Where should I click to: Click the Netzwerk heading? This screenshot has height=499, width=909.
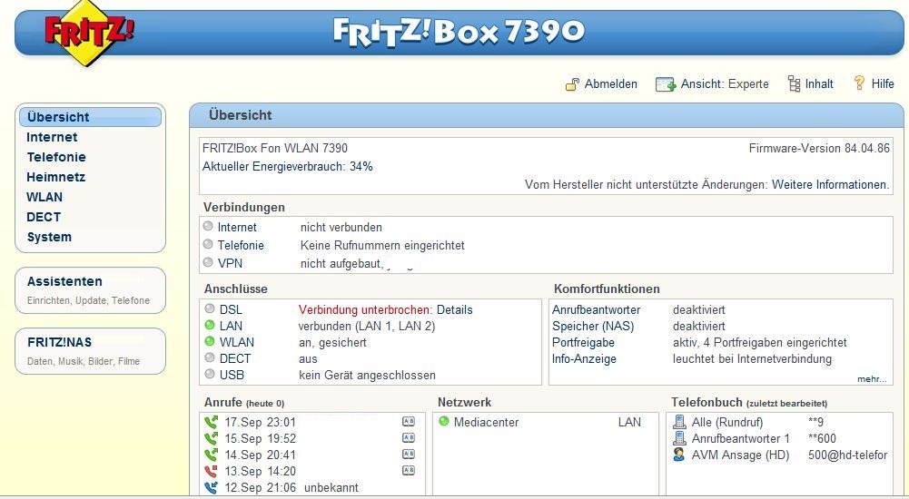coord(464,402)
